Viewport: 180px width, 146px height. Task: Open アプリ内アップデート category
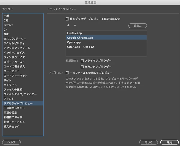point(23,48)
